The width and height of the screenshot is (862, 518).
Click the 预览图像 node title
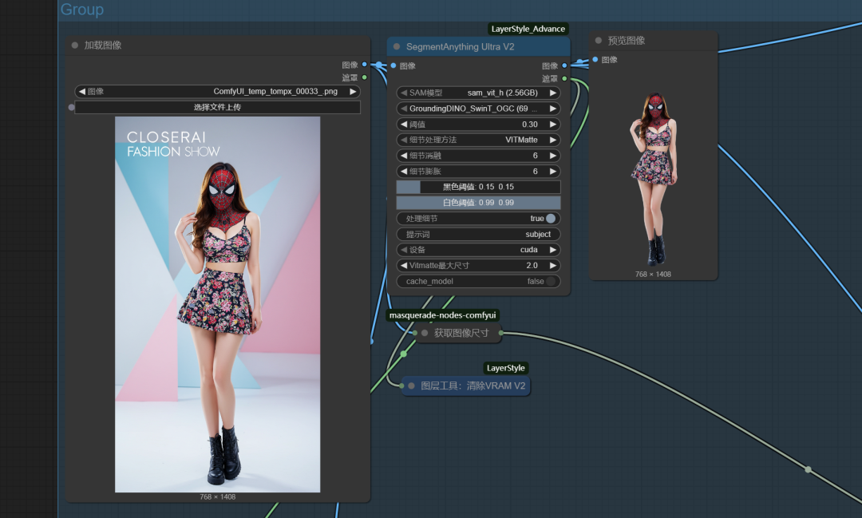(627, 41)
